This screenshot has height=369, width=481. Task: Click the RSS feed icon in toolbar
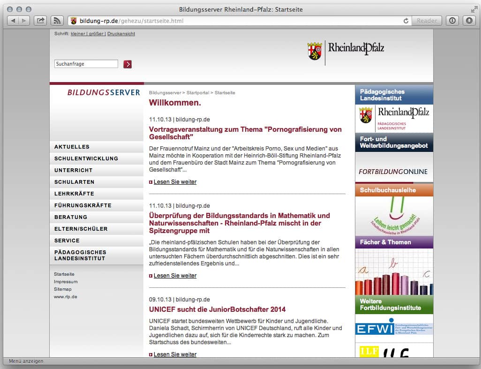point(57,21)
